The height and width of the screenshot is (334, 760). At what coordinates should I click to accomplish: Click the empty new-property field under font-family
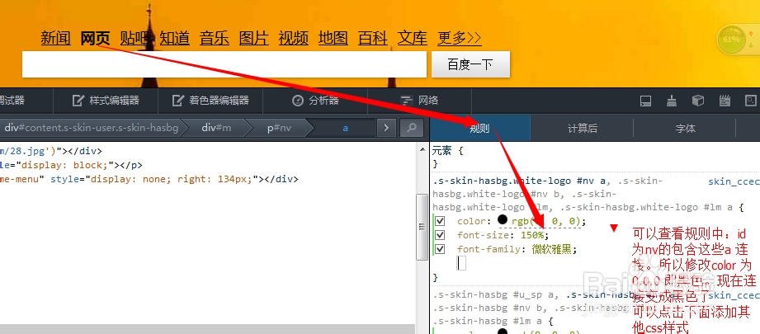pos(461,263)
